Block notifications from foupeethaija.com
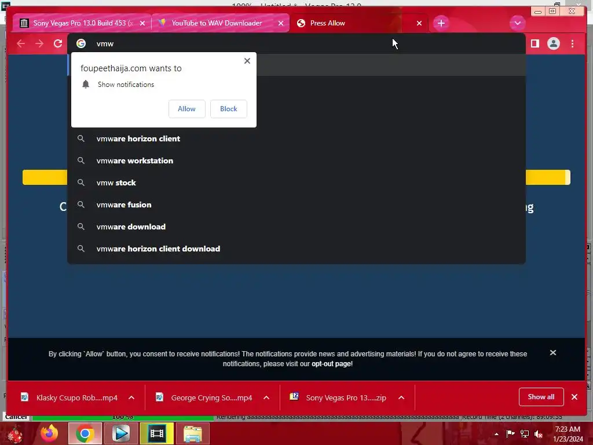The height and width of the screenshot is (445, 593). [228, 109]
